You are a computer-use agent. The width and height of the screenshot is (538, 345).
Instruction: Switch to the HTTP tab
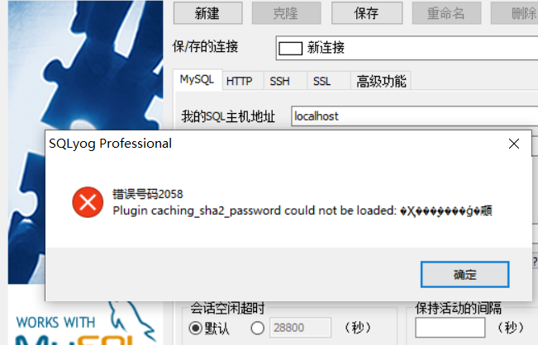click(x=240, y=81)
